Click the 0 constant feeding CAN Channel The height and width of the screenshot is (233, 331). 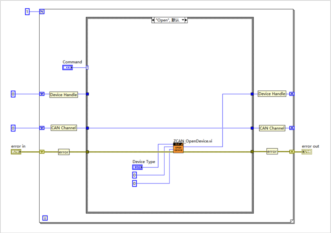pos(13,128)
